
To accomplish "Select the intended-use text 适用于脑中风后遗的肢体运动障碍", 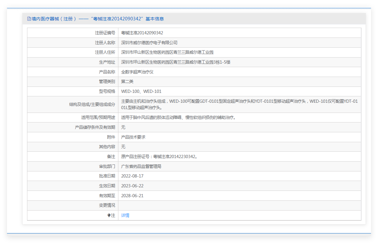I will click(178, 117).
